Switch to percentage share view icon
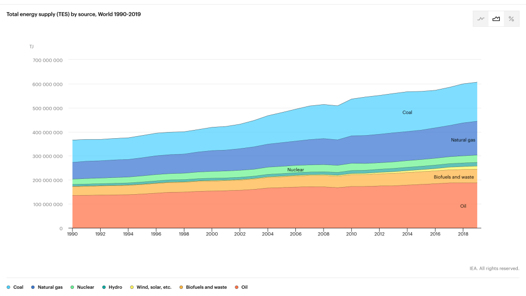The image size is (526, 296). tap(511, 18)
